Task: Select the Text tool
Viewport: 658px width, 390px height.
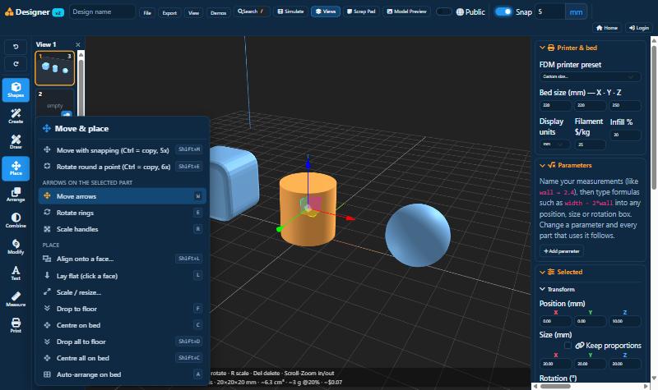Action: [16, 273]
